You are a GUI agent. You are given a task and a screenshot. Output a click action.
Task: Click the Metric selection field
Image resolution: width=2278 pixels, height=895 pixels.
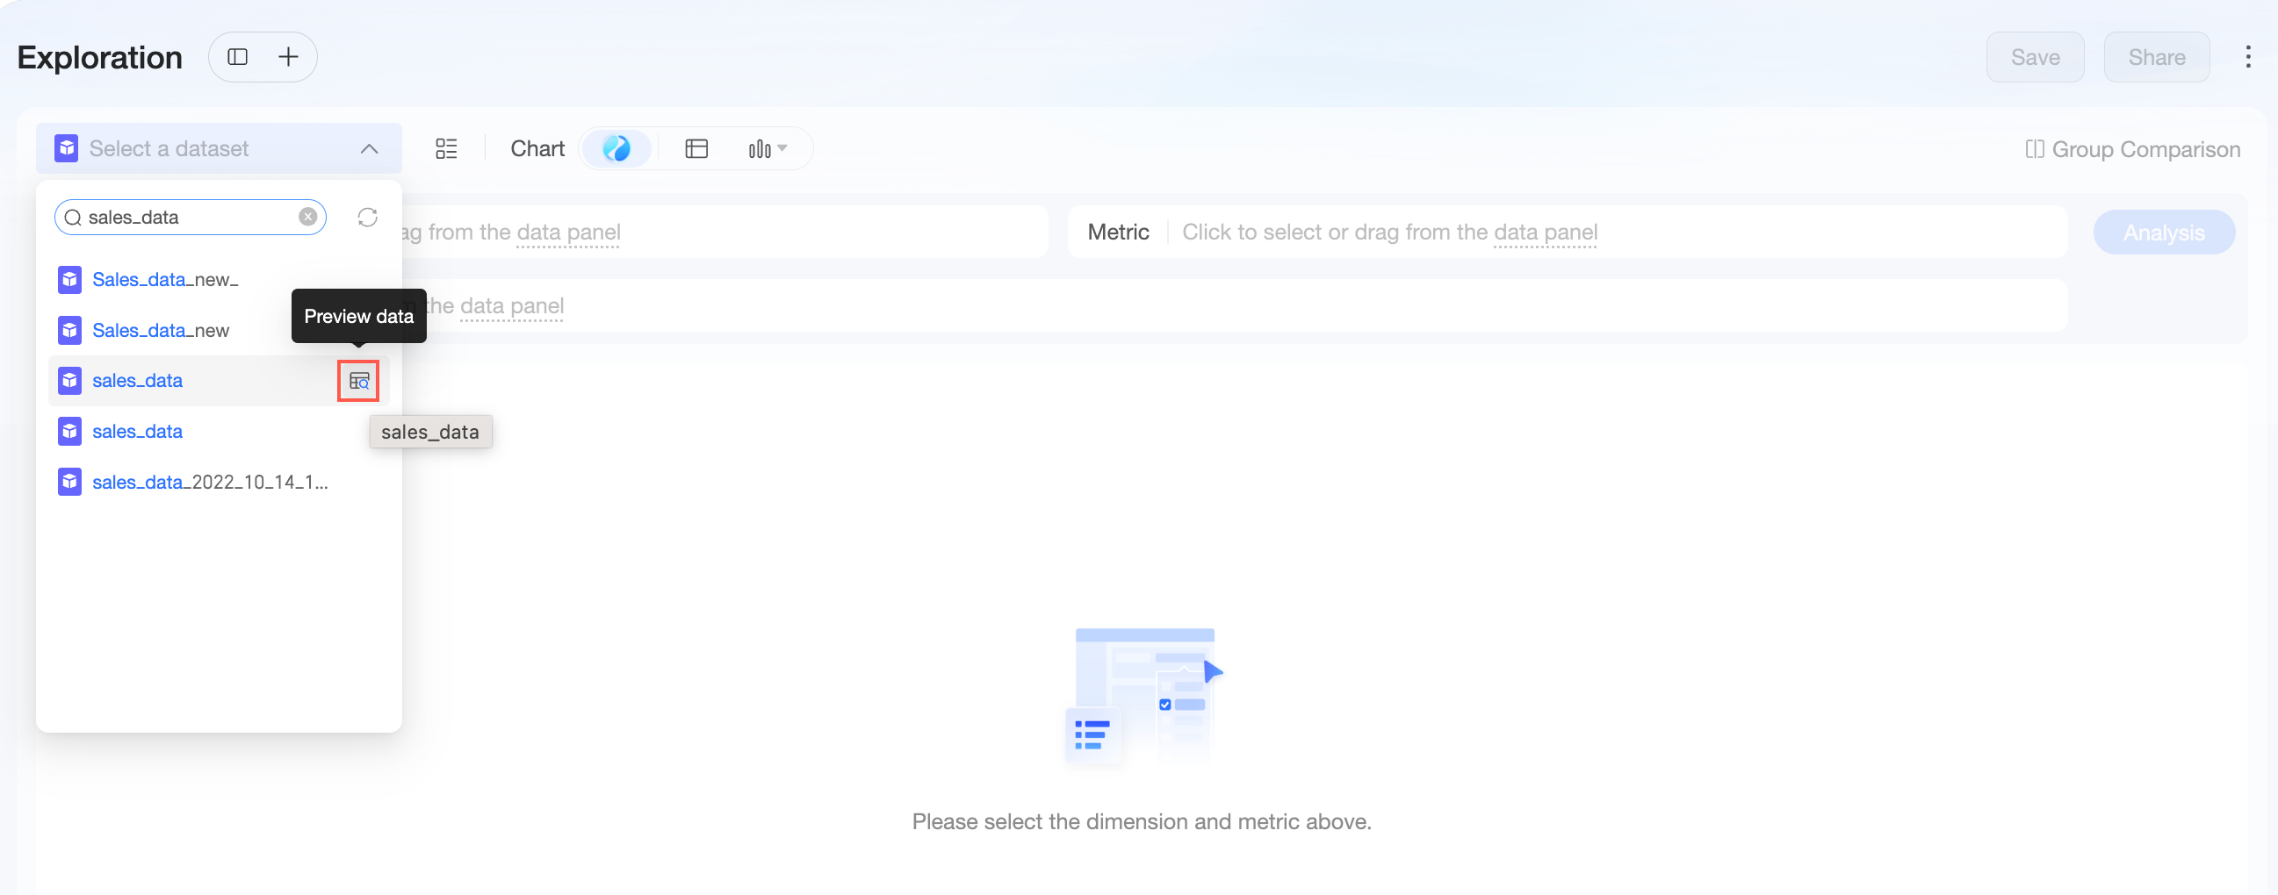[1566, 233]
